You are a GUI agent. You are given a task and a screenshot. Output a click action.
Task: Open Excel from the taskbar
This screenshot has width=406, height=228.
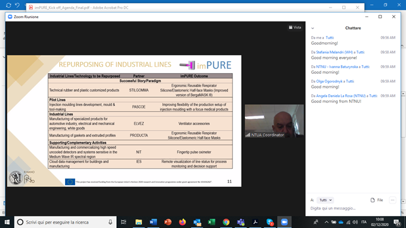[212, 222]
